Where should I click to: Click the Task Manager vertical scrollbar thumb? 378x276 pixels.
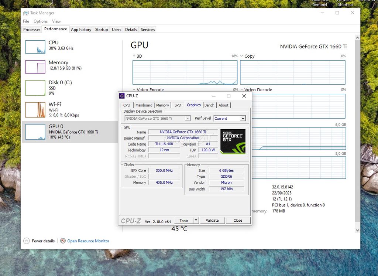click(x=357, y=131)
